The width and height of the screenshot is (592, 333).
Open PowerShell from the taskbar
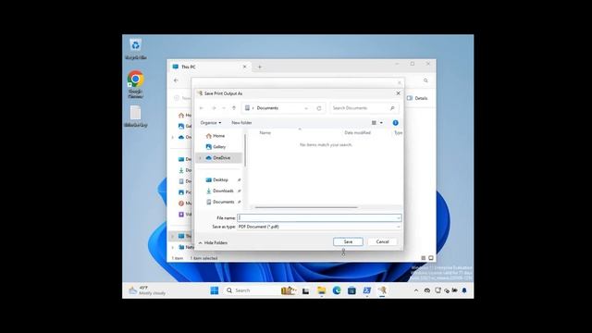366,290
